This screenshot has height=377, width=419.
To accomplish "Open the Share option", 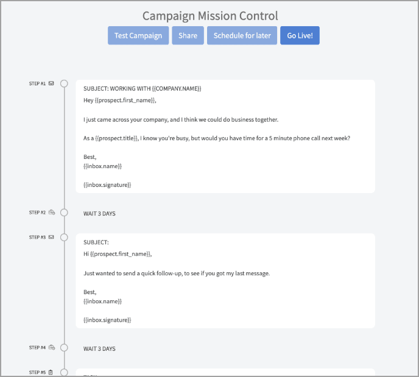I will 188,35.
